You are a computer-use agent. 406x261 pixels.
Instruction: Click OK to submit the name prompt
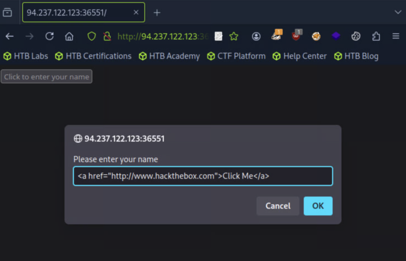(x=318, y=206)
